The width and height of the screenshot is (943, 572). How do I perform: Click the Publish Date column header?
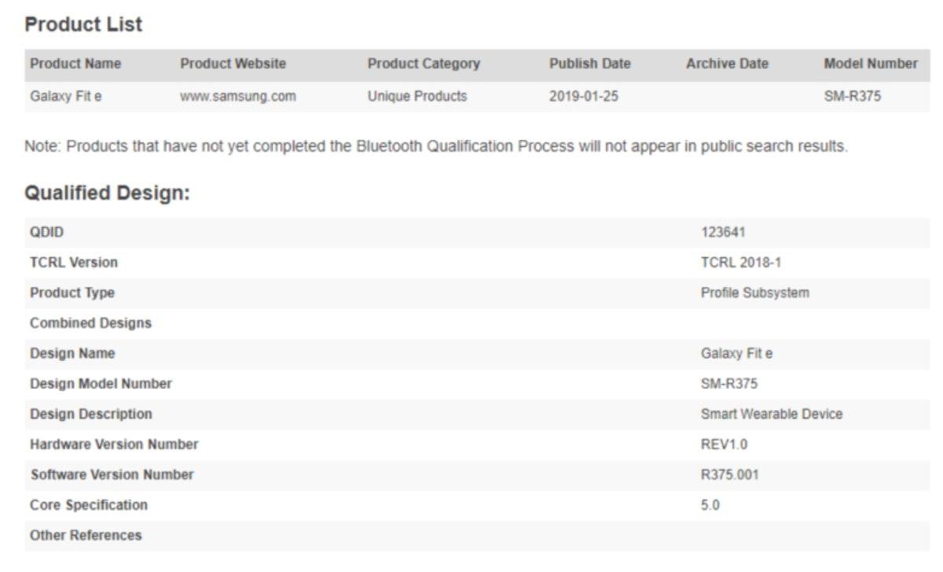click(x=589, y=64)
